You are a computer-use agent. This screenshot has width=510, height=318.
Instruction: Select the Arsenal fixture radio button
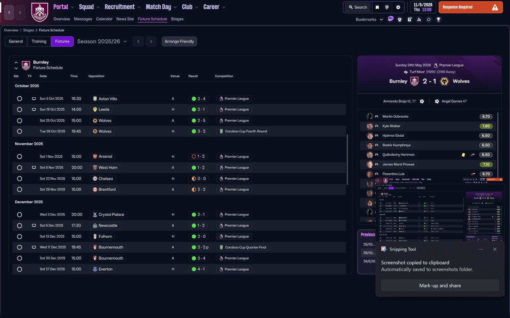20,157
